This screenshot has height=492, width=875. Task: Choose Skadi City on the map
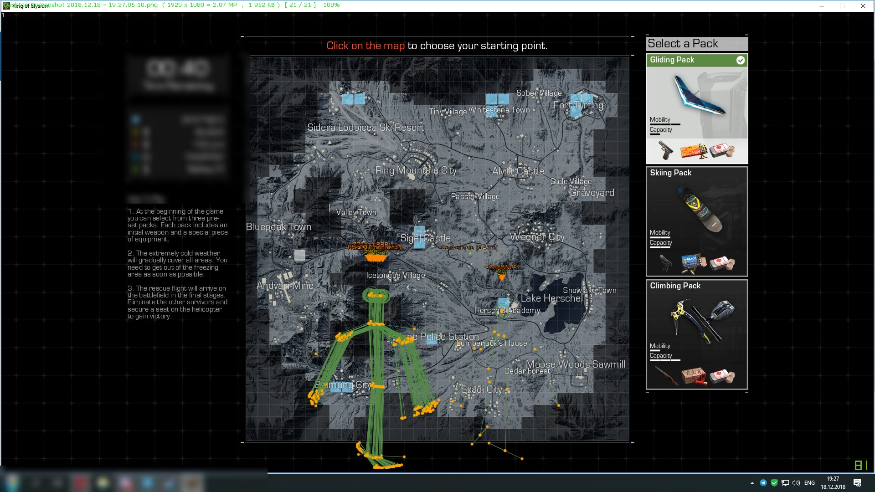tap(481, 389)
